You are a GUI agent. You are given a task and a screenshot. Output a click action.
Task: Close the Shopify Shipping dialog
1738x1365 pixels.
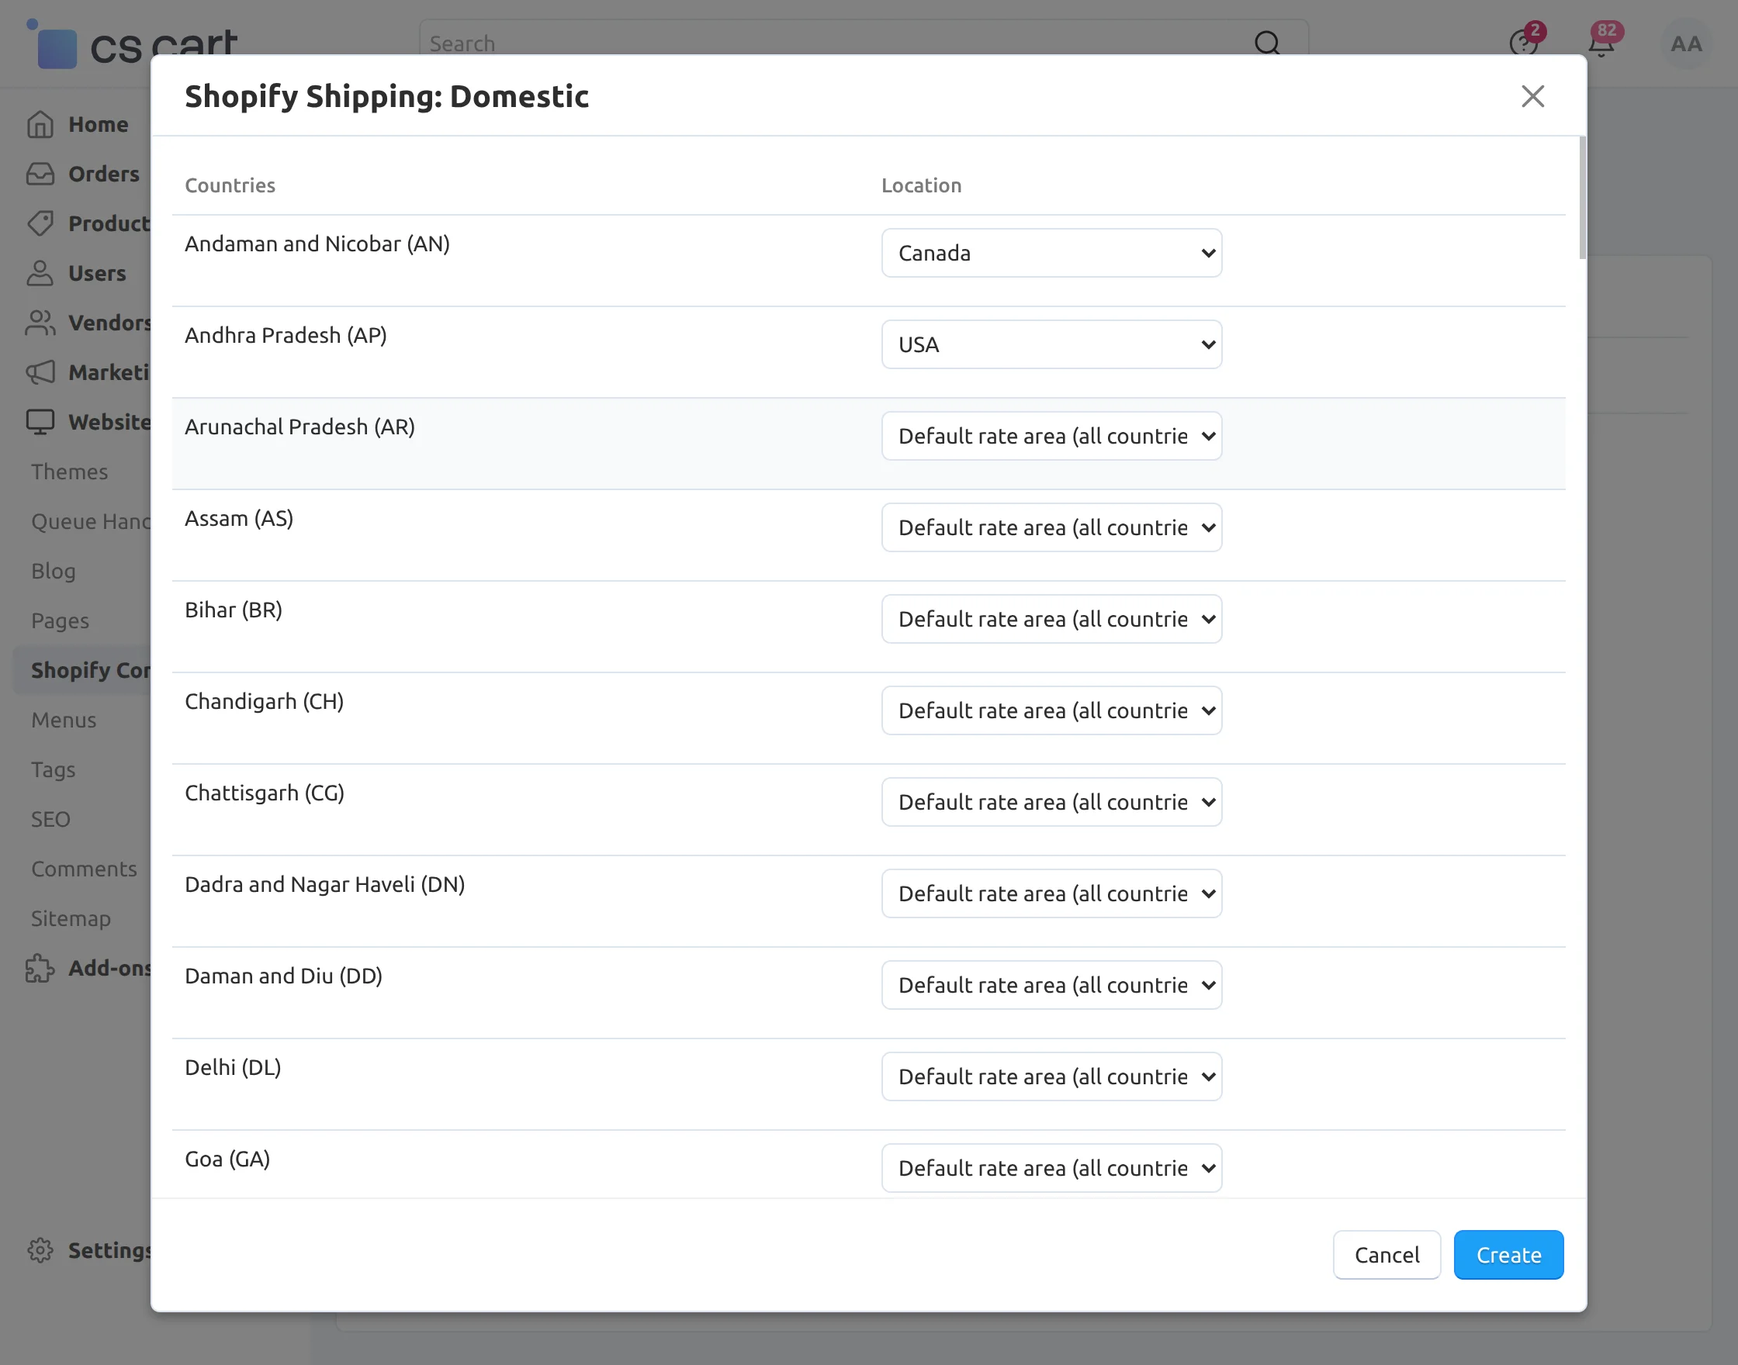1532,97
